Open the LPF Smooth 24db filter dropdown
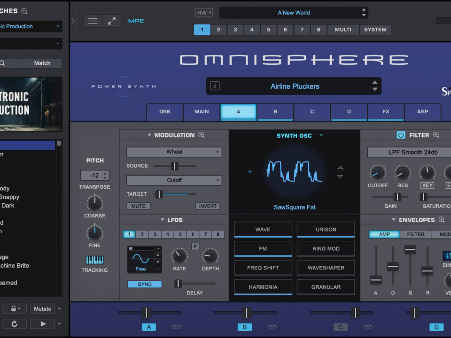Screen dimensions: 451x338 pos(409,152)
